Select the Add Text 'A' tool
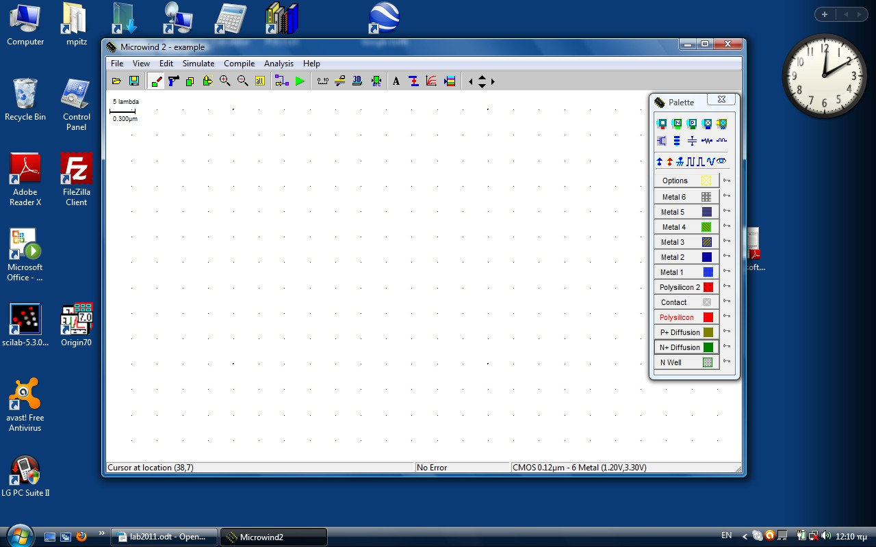 (x=396, y=81)
